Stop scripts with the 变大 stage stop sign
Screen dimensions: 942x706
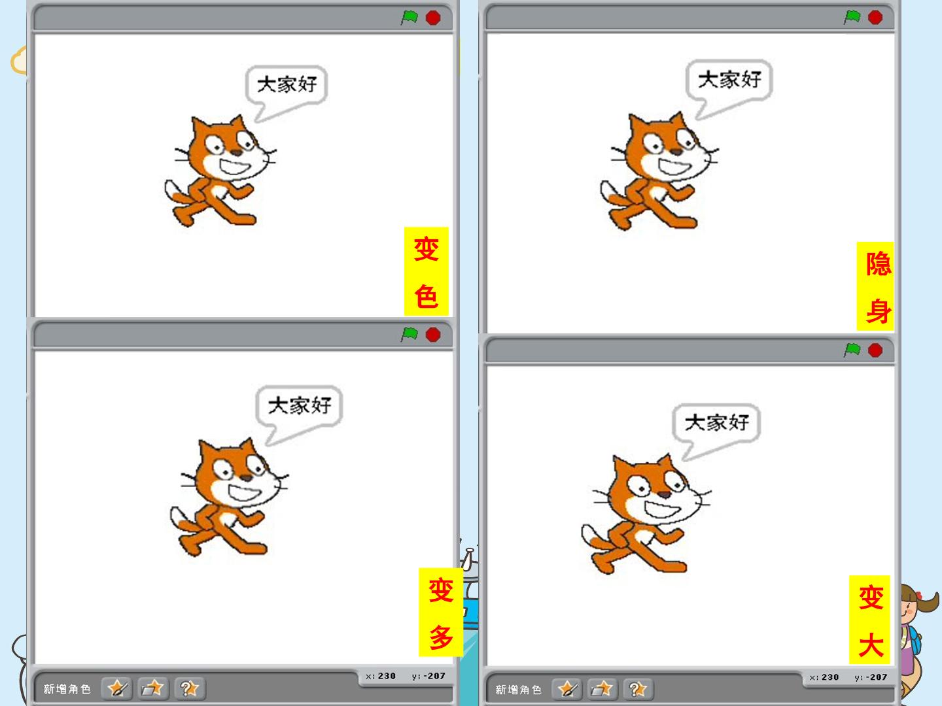tap(875, 350)
